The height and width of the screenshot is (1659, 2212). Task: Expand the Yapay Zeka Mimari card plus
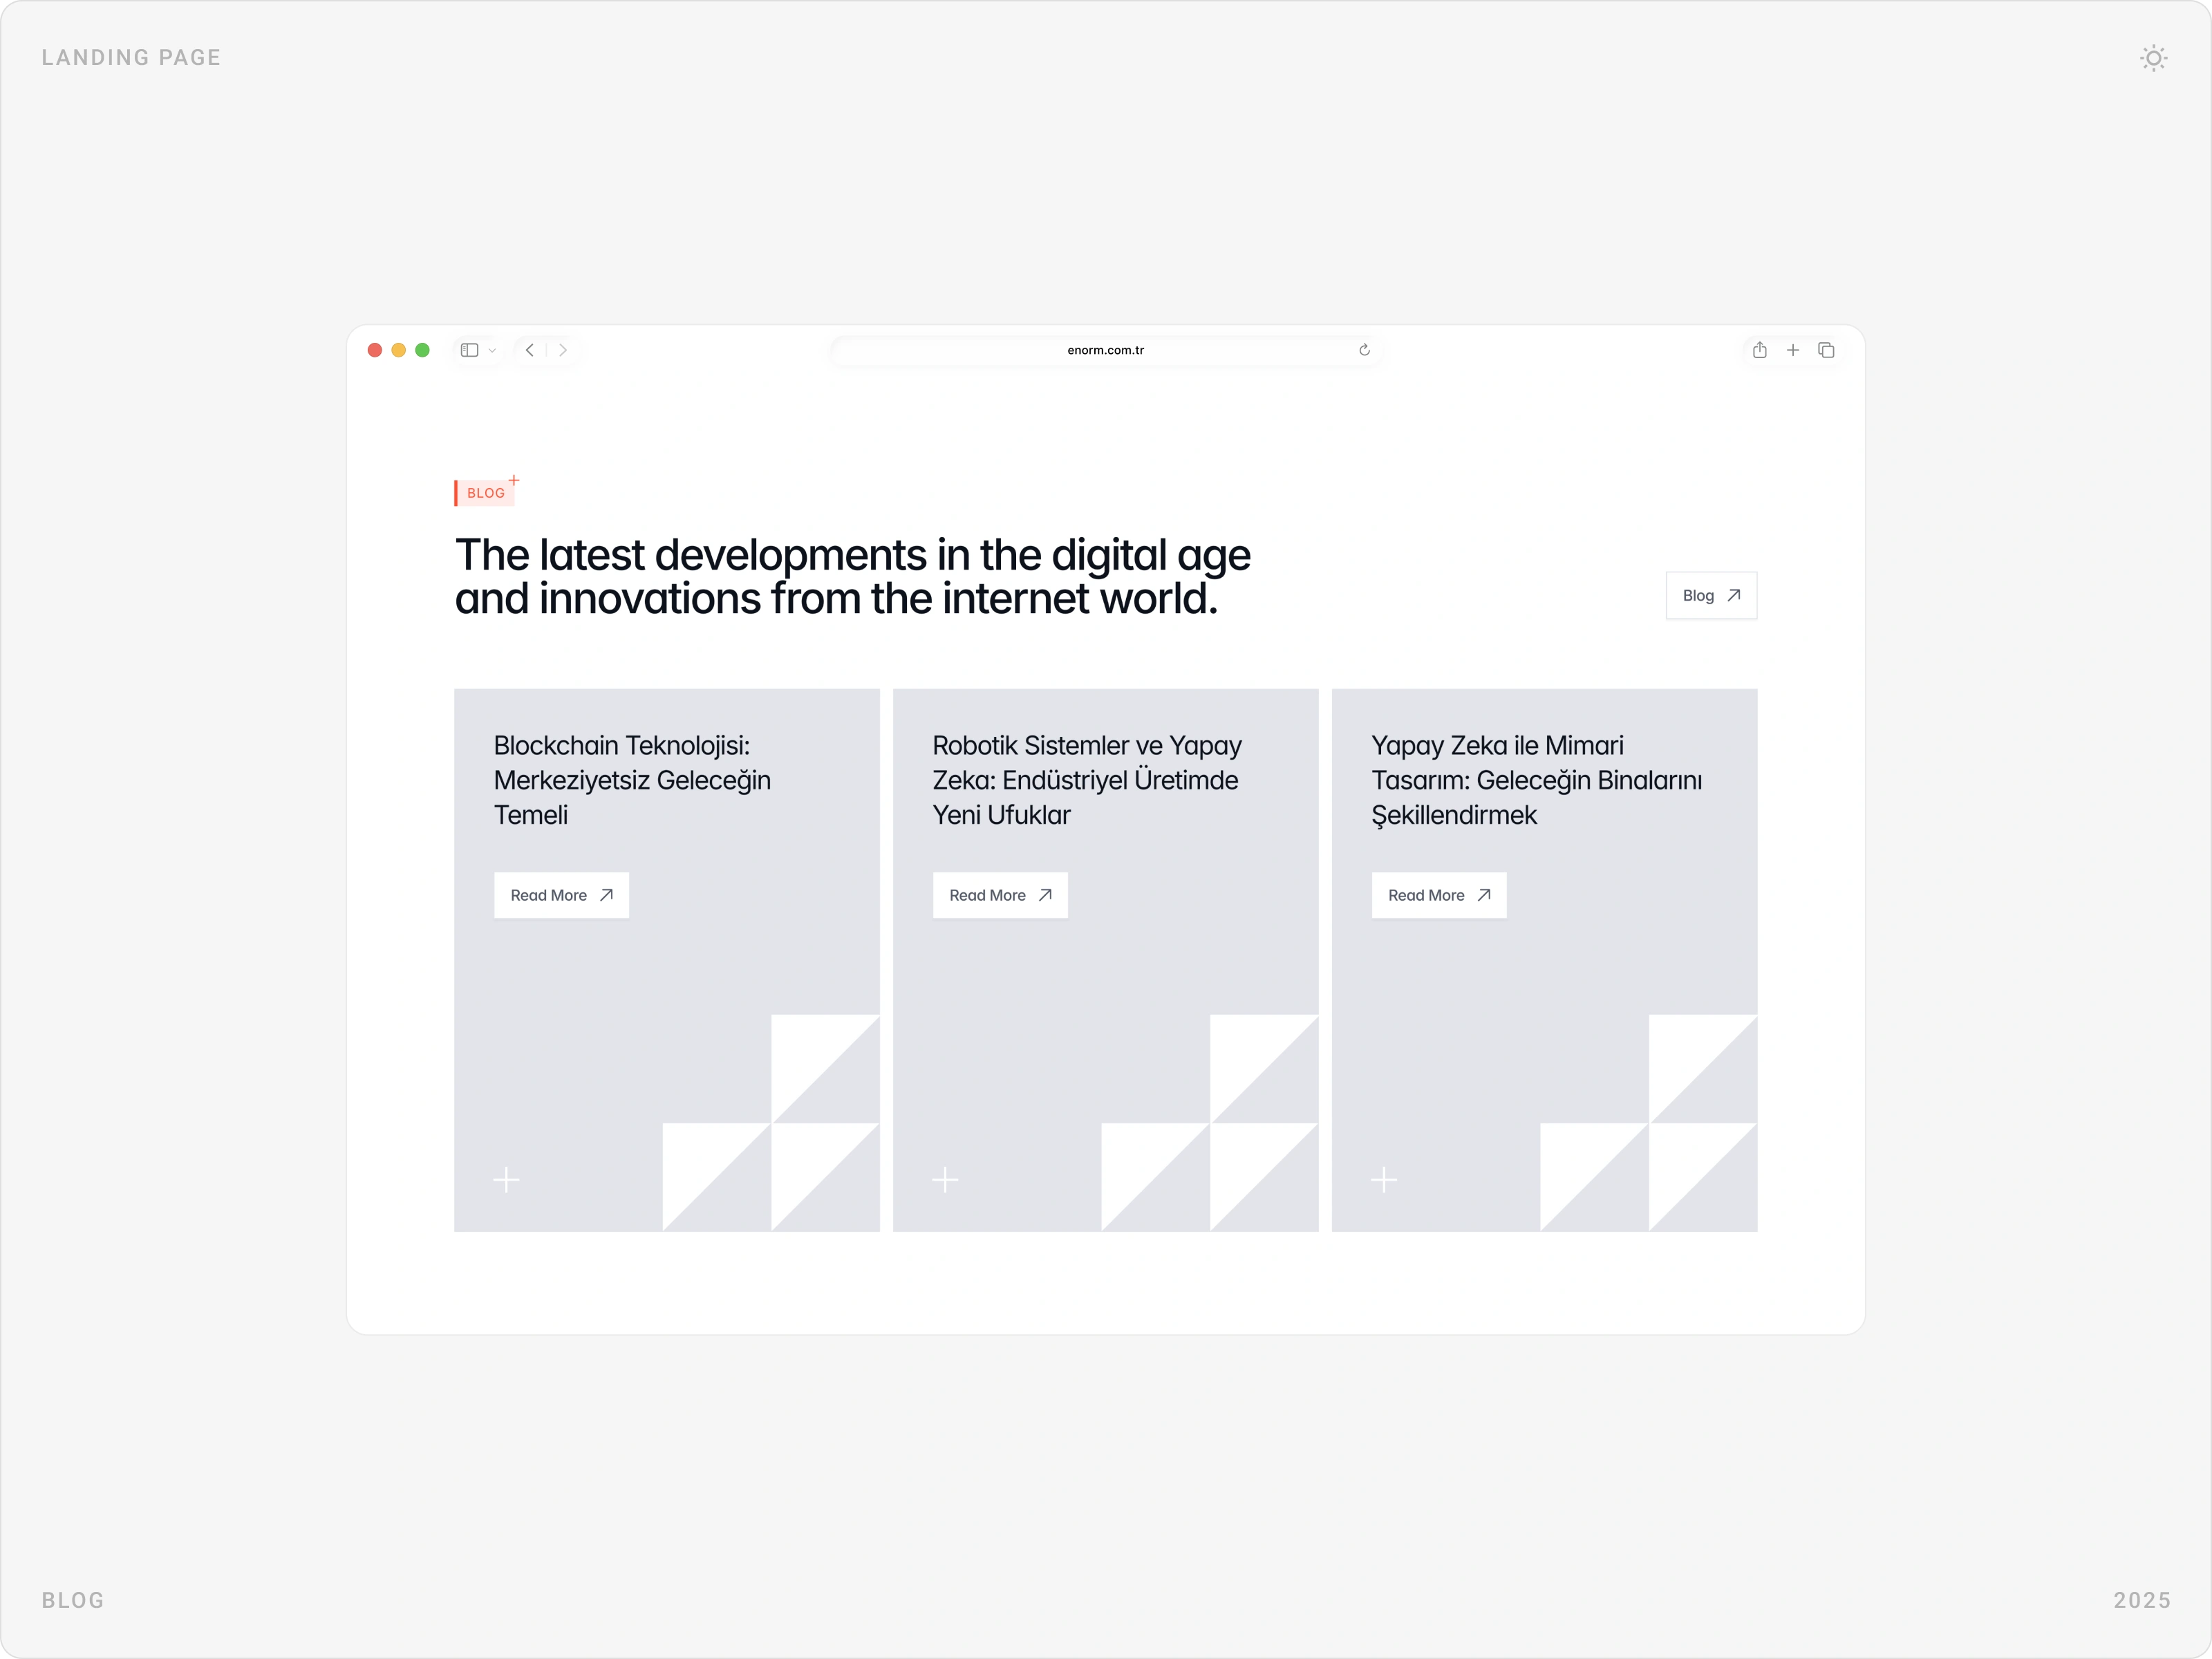1384,1180
